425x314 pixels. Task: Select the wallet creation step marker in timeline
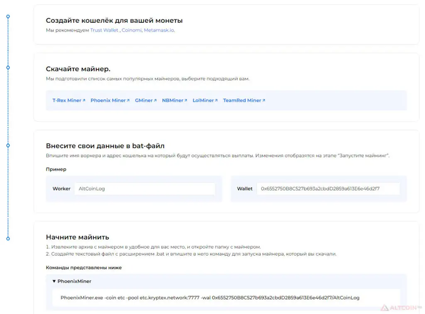(x=8, y=17)
